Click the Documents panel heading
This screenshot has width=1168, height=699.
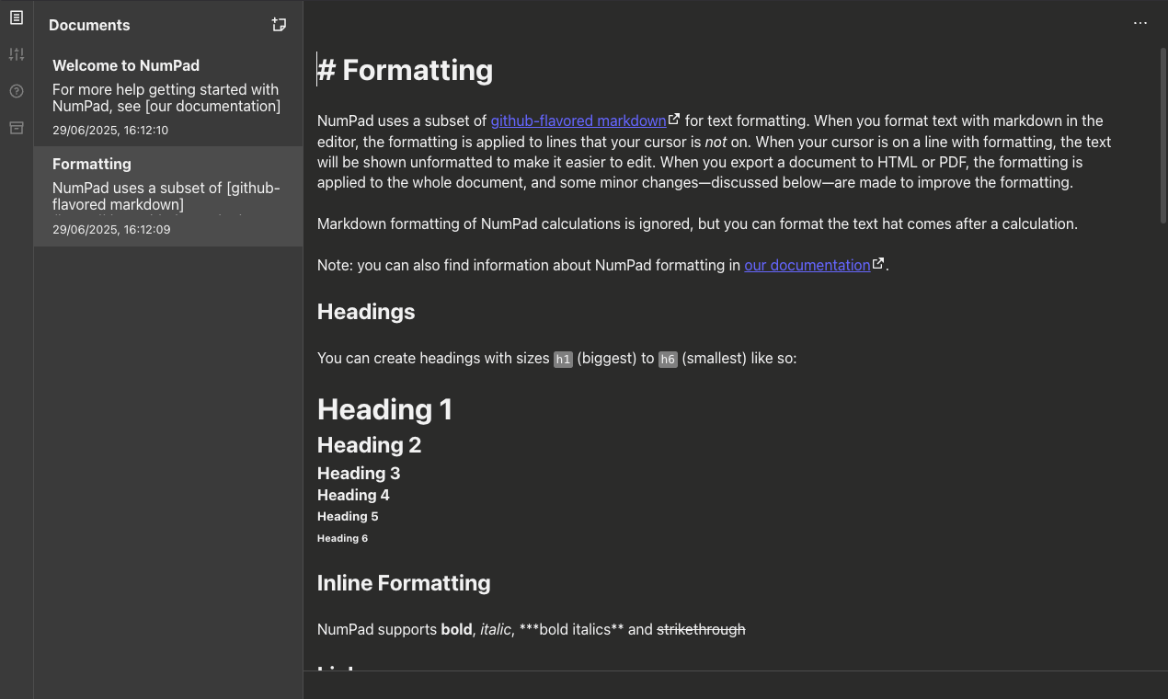(89, 25)
